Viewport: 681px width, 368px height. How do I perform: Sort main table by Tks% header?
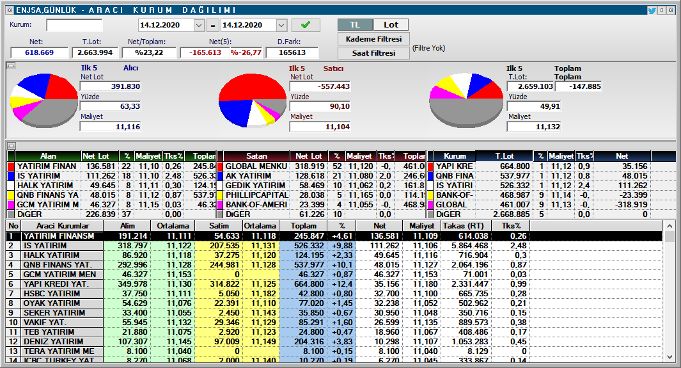tap(511, 226)
